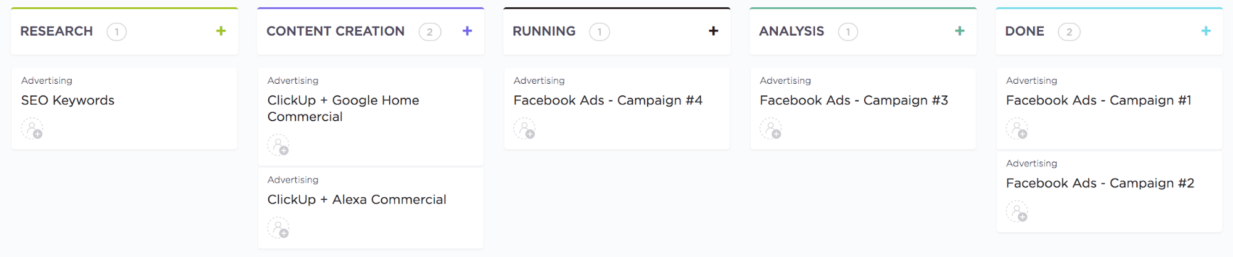Assign a user to Alexa Commercial task
The image size is (1233, 257).
pos(278,229)
